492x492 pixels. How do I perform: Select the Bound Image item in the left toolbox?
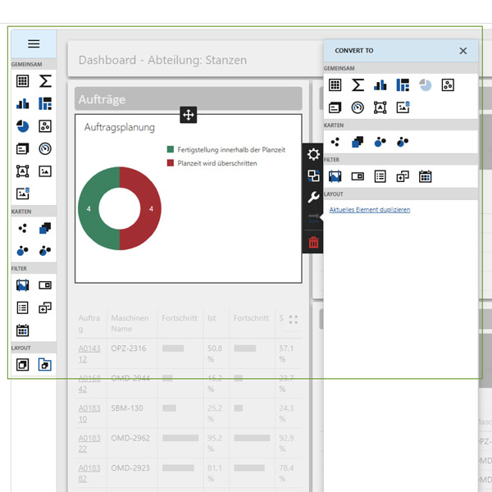[23, 194]
